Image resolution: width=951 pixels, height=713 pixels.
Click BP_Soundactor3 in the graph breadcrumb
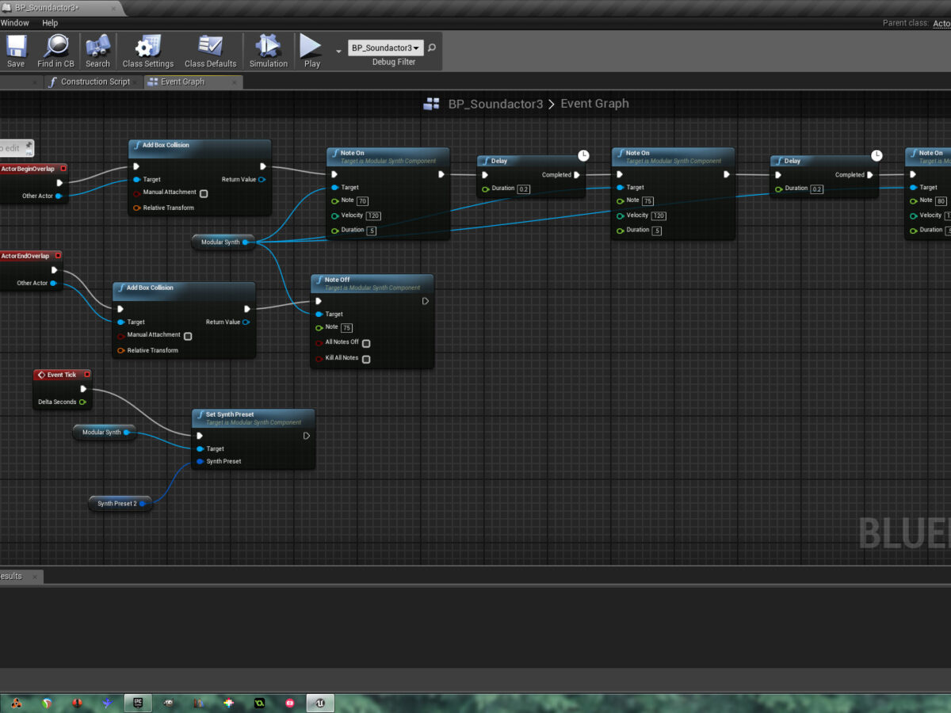coord(495,104)
